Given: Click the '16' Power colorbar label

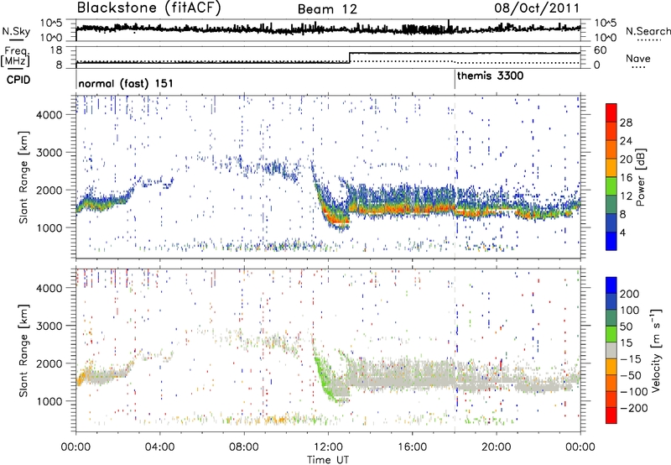Looking at the screenshot, I should (626, 178).
